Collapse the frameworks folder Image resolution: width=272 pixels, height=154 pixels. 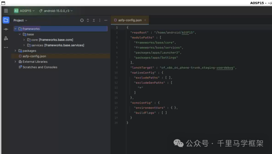click(x=15, y=29)
